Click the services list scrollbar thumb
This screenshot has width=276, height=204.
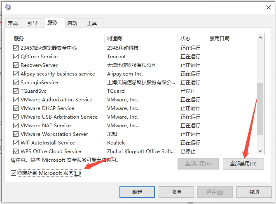(x=260, y=109)
